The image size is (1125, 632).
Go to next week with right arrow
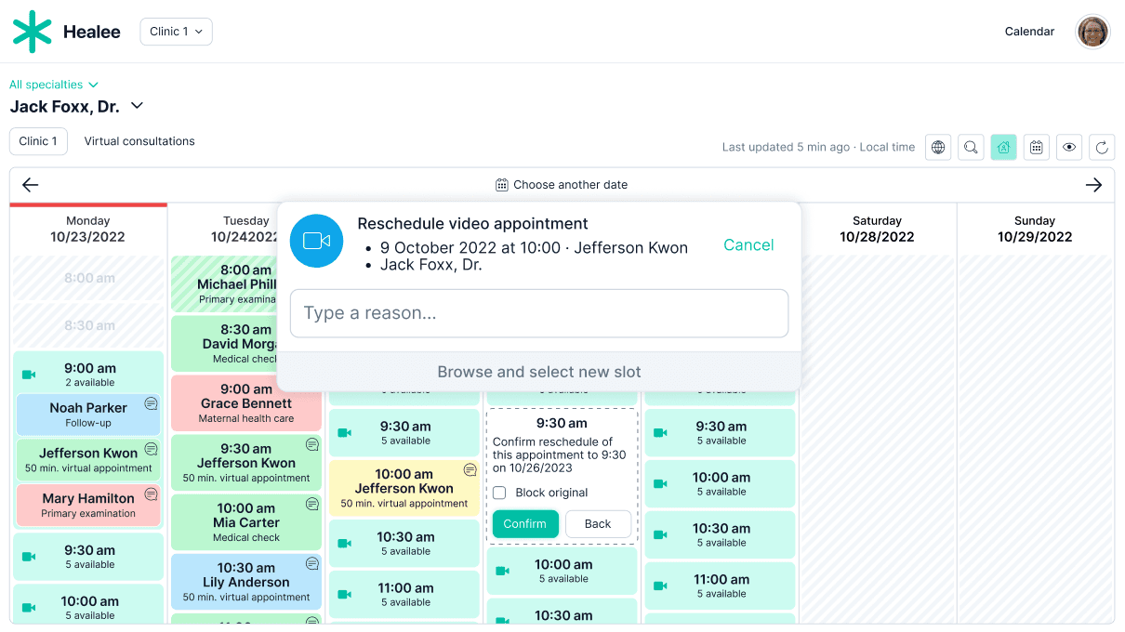pyautogui.click(x=1093, y=185)
